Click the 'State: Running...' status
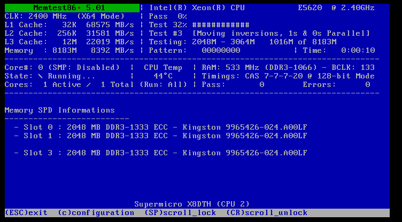The image size is (402, 222). (x=50, y=76)
